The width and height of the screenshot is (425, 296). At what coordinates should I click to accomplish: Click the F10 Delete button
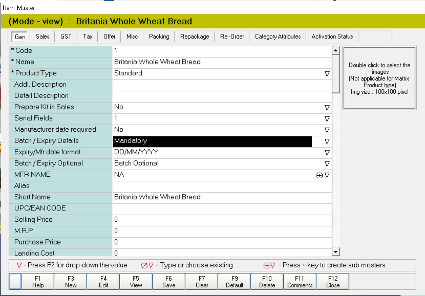[267, 282]
